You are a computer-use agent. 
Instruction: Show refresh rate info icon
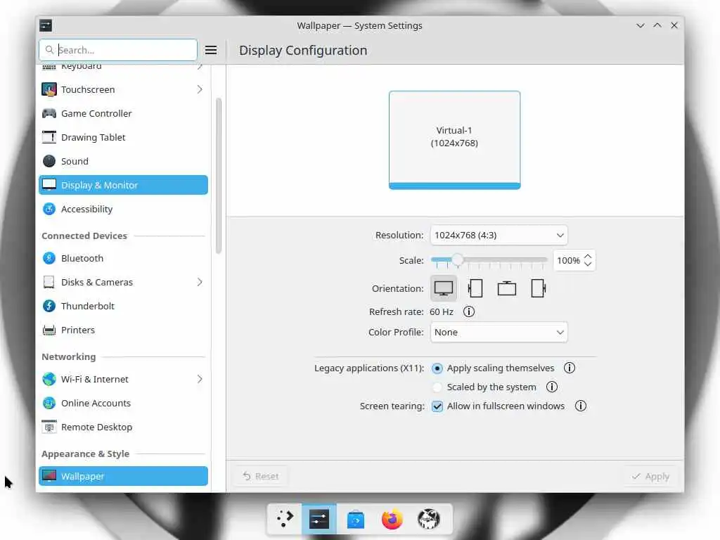pos(469,311)
